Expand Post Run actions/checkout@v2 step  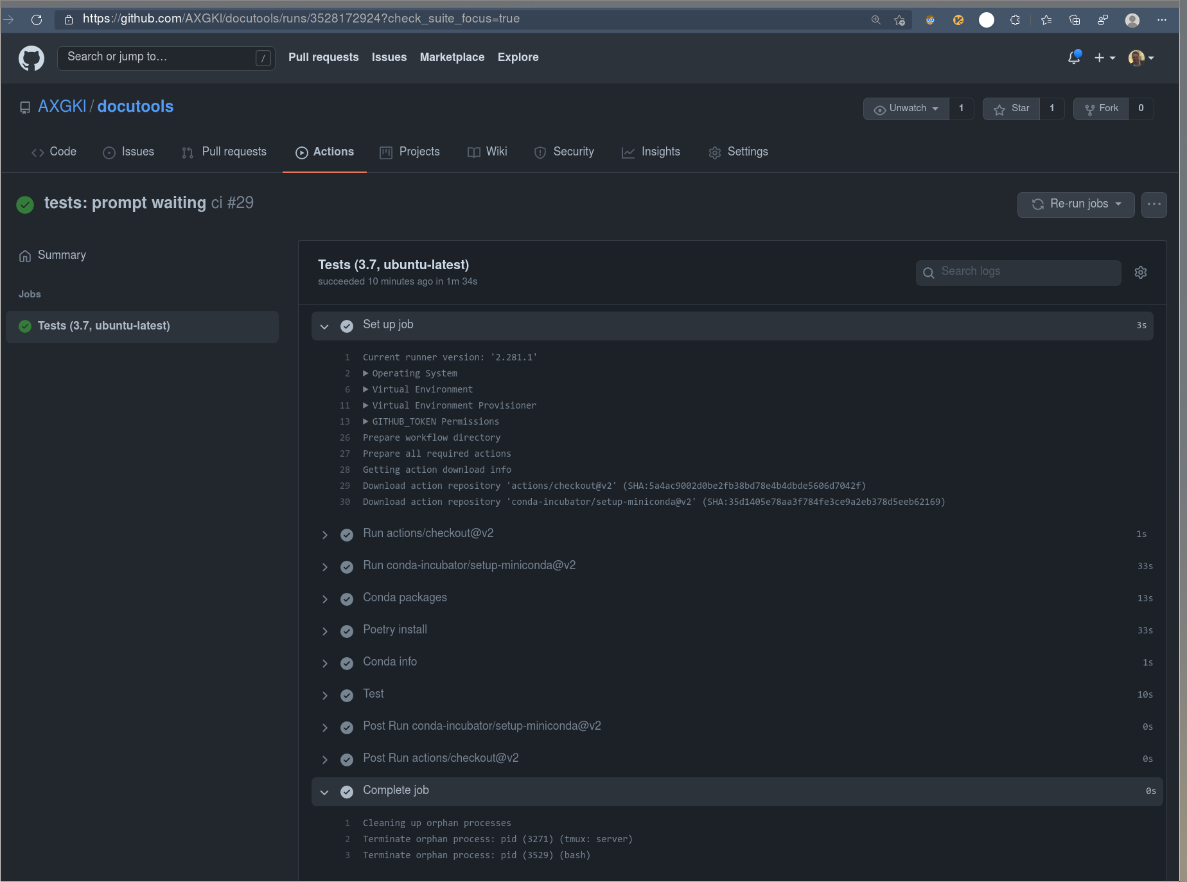[x=324, y=759]
